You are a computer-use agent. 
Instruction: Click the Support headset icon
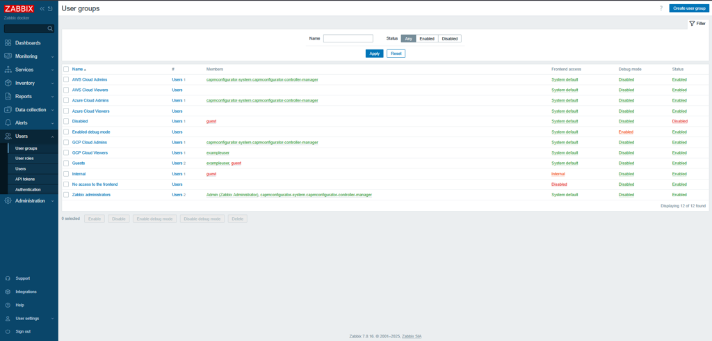click(8, 278)
